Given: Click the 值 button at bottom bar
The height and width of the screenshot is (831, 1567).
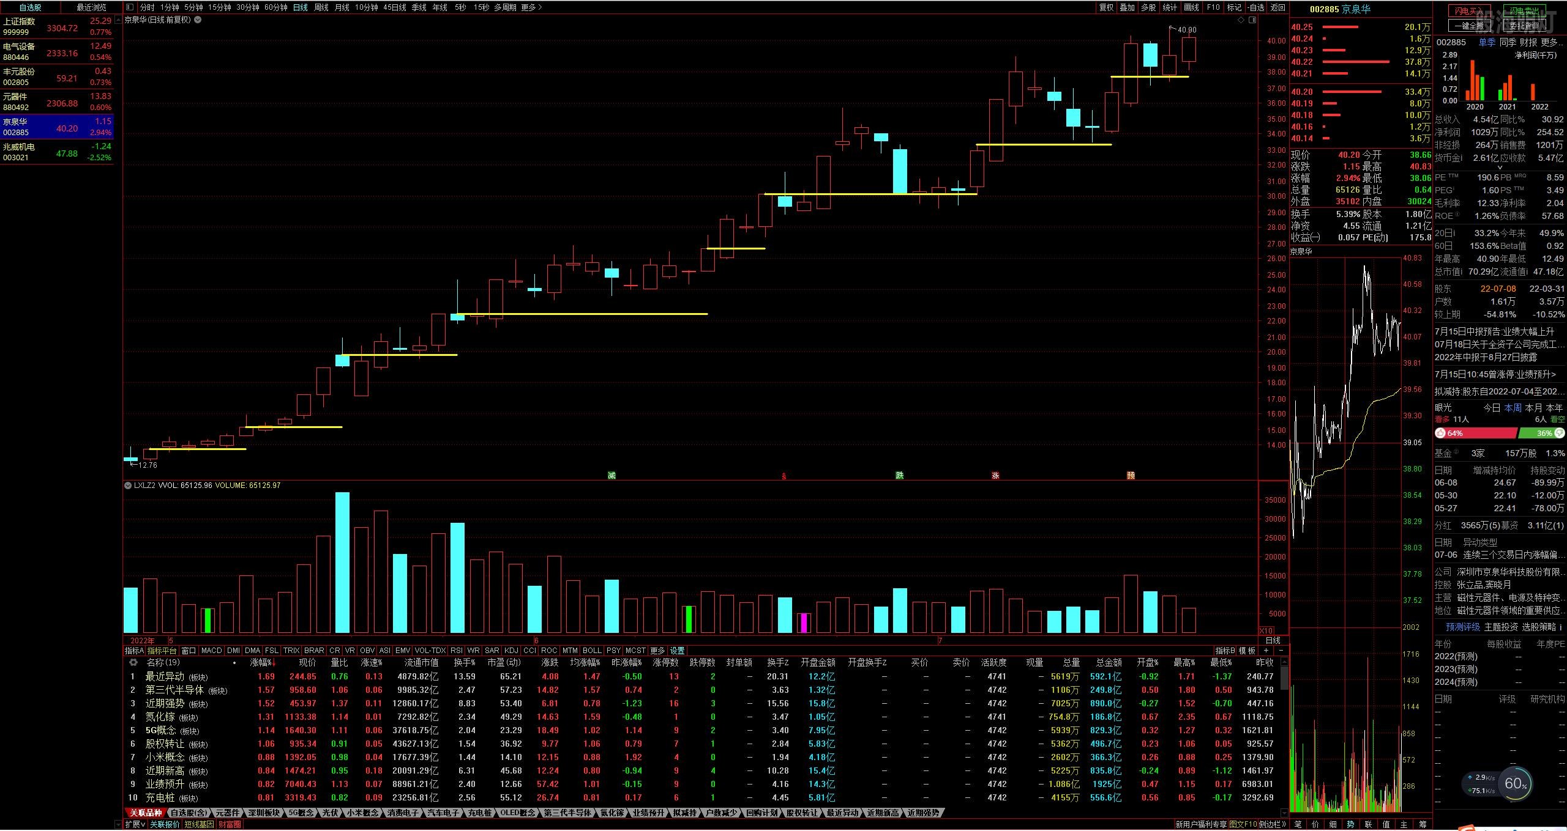Looking at the screenshot, I should click(1386, 824).
